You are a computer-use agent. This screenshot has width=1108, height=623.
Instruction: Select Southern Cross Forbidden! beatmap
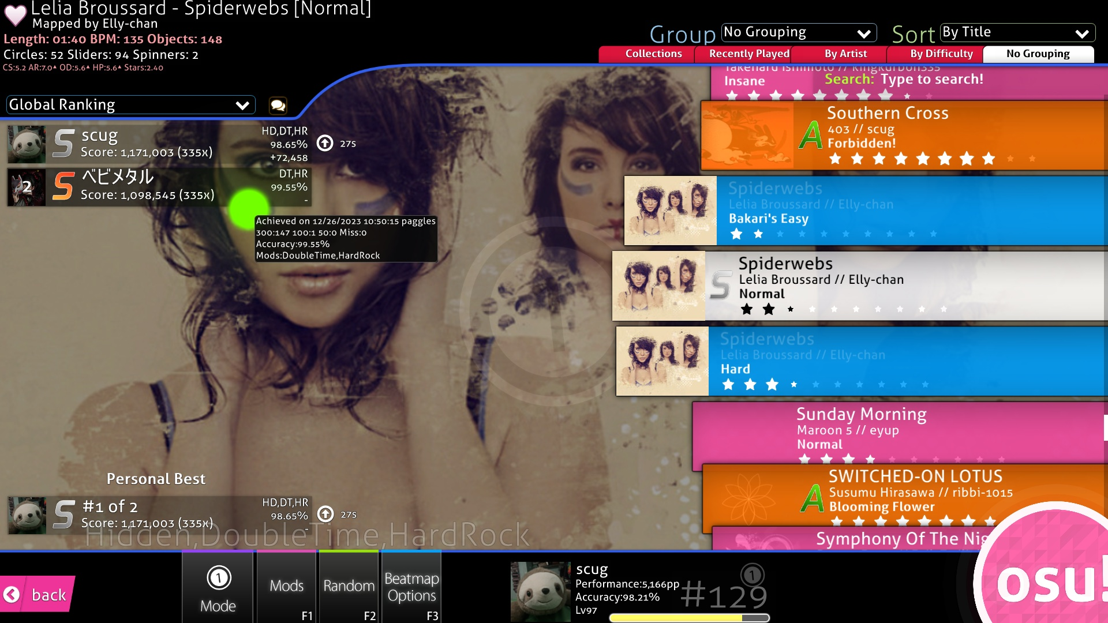(904, 136)
